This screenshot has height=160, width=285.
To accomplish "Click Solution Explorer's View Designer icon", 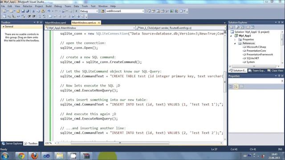I will coord(252,28).
